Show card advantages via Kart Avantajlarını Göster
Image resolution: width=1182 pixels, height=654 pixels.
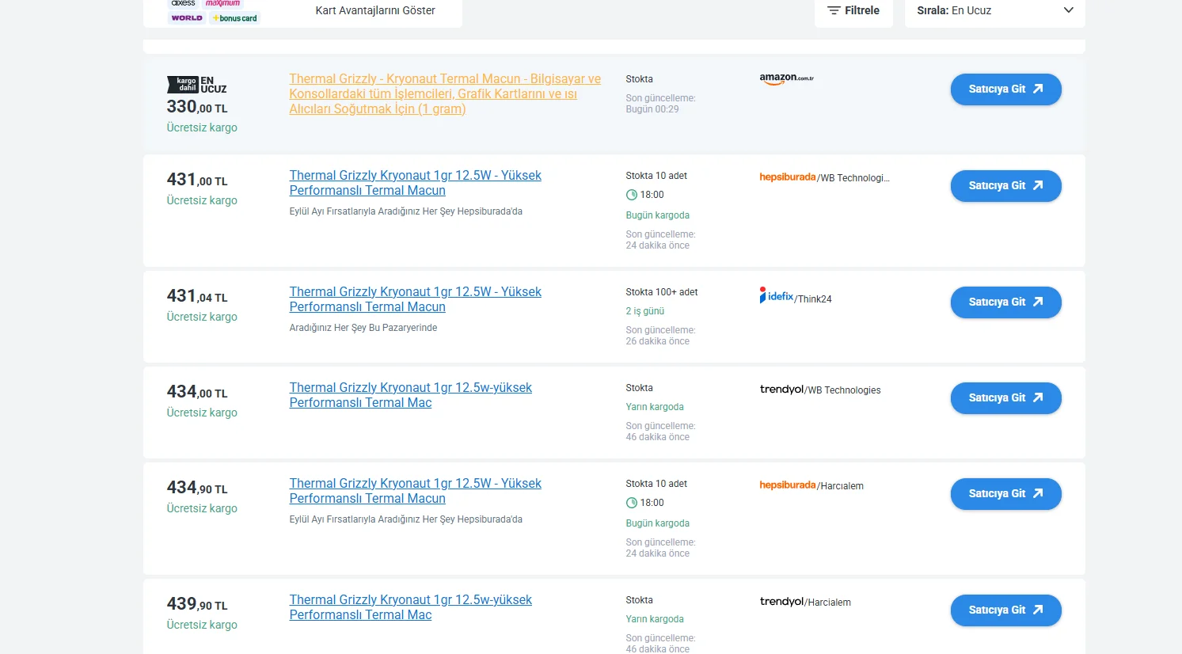tap(375, 10)
